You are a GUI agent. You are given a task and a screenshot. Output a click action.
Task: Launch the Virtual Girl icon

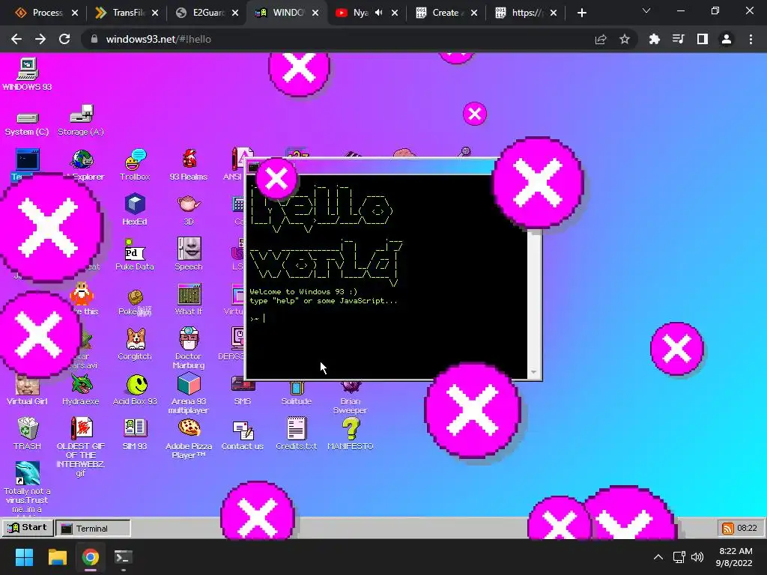pyautogui.click(x=28, y=389)
